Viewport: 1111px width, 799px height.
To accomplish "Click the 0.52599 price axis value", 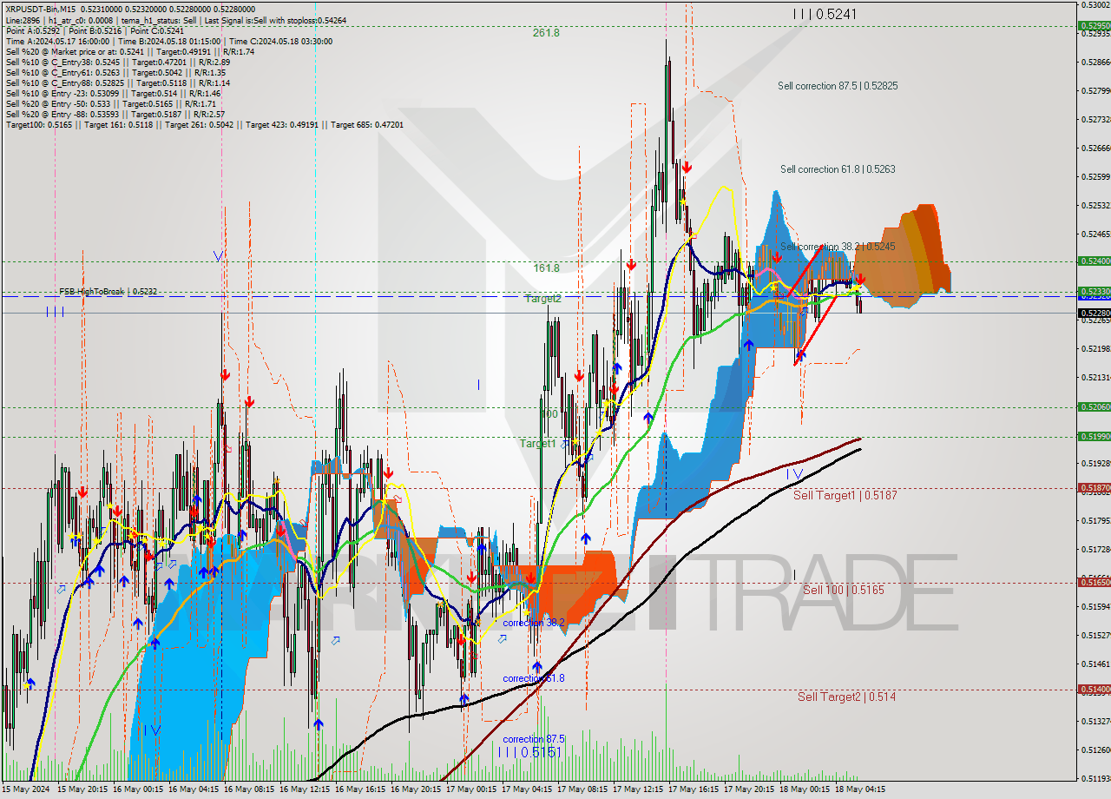I will pyautogui.click(x=1095, y=176).
